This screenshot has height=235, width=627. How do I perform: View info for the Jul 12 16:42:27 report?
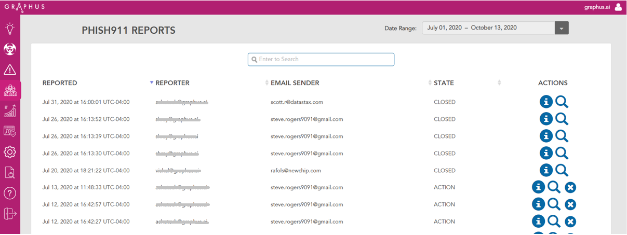tap(538, 222)
